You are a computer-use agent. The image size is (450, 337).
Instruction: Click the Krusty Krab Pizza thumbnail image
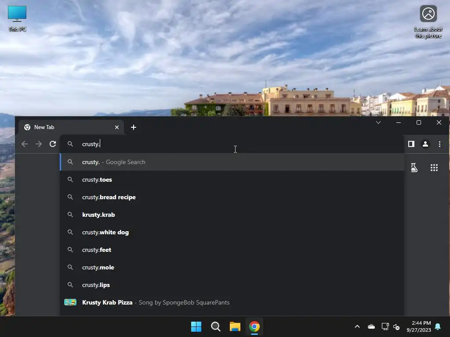(70, 302)
